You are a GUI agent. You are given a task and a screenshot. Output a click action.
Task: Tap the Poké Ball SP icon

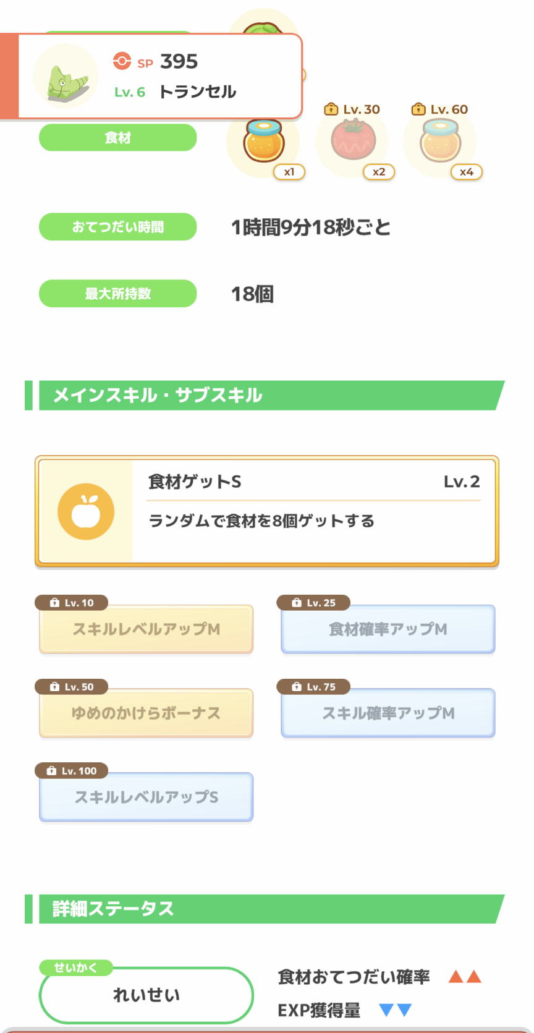[x=122, y=61]
